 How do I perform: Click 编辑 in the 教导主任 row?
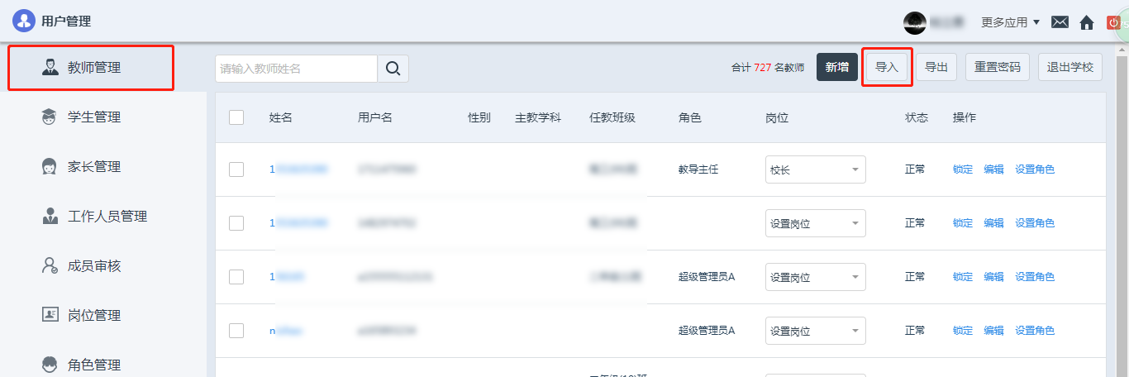click(993, 169)
